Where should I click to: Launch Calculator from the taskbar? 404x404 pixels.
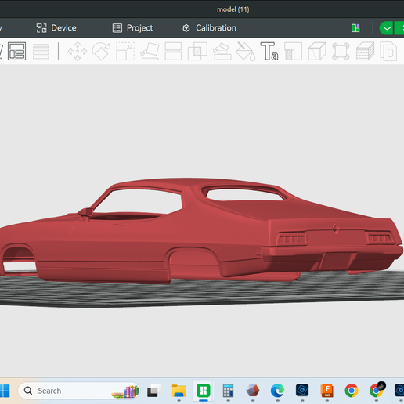pyautogui.click(x=228, y=391)
